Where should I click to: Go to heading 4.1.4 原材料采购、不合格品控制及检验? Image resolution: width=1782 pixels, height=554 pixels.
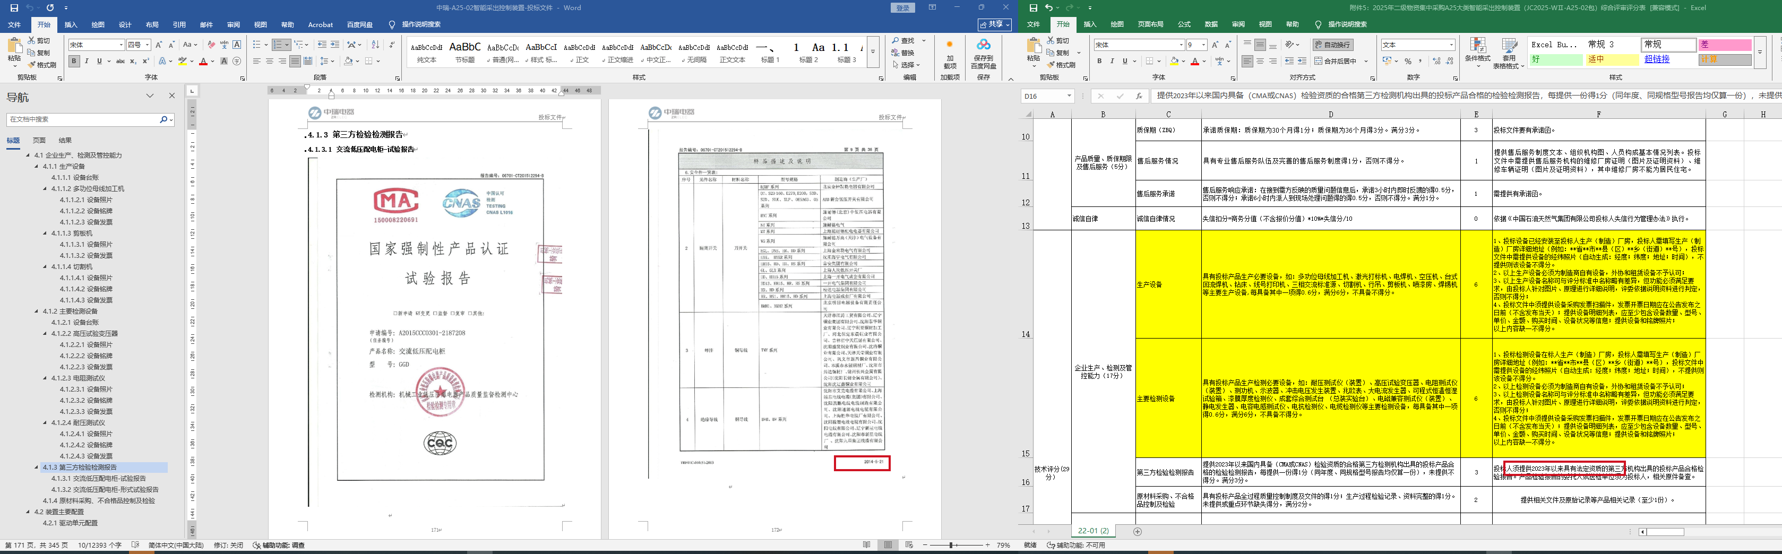click(99, 501)
